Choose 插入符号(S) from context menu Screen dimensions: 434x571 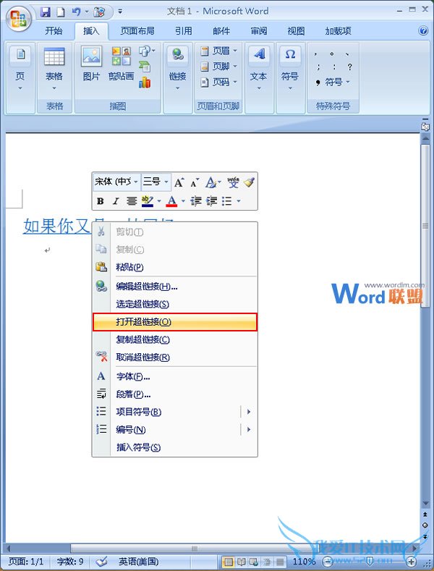(175, 447)
